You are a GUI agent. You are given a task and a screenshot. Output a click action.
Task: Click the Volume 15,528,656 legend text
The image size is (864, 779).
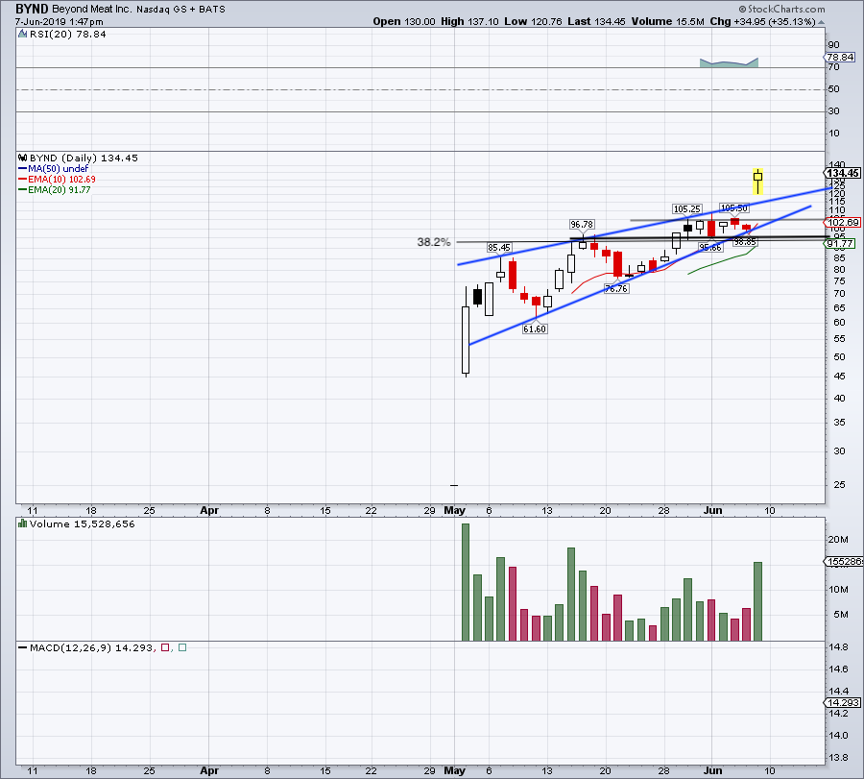click(x=83, y=523)
